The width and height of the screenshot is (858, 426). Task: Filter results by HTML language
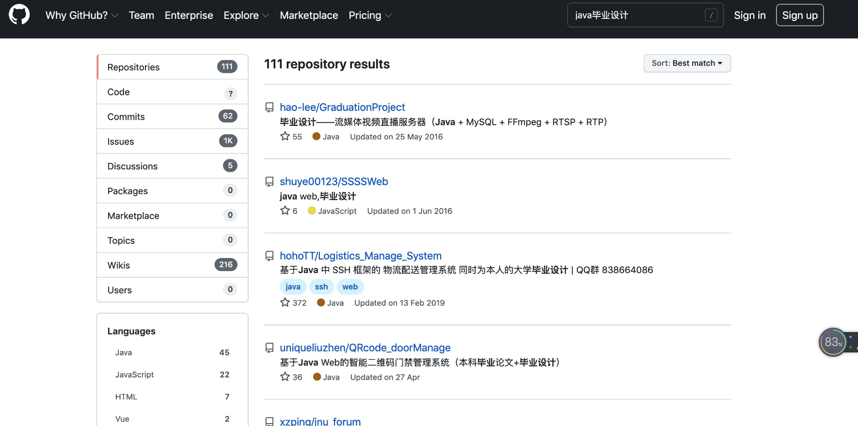pyautogui.click(x=172, y=397)
